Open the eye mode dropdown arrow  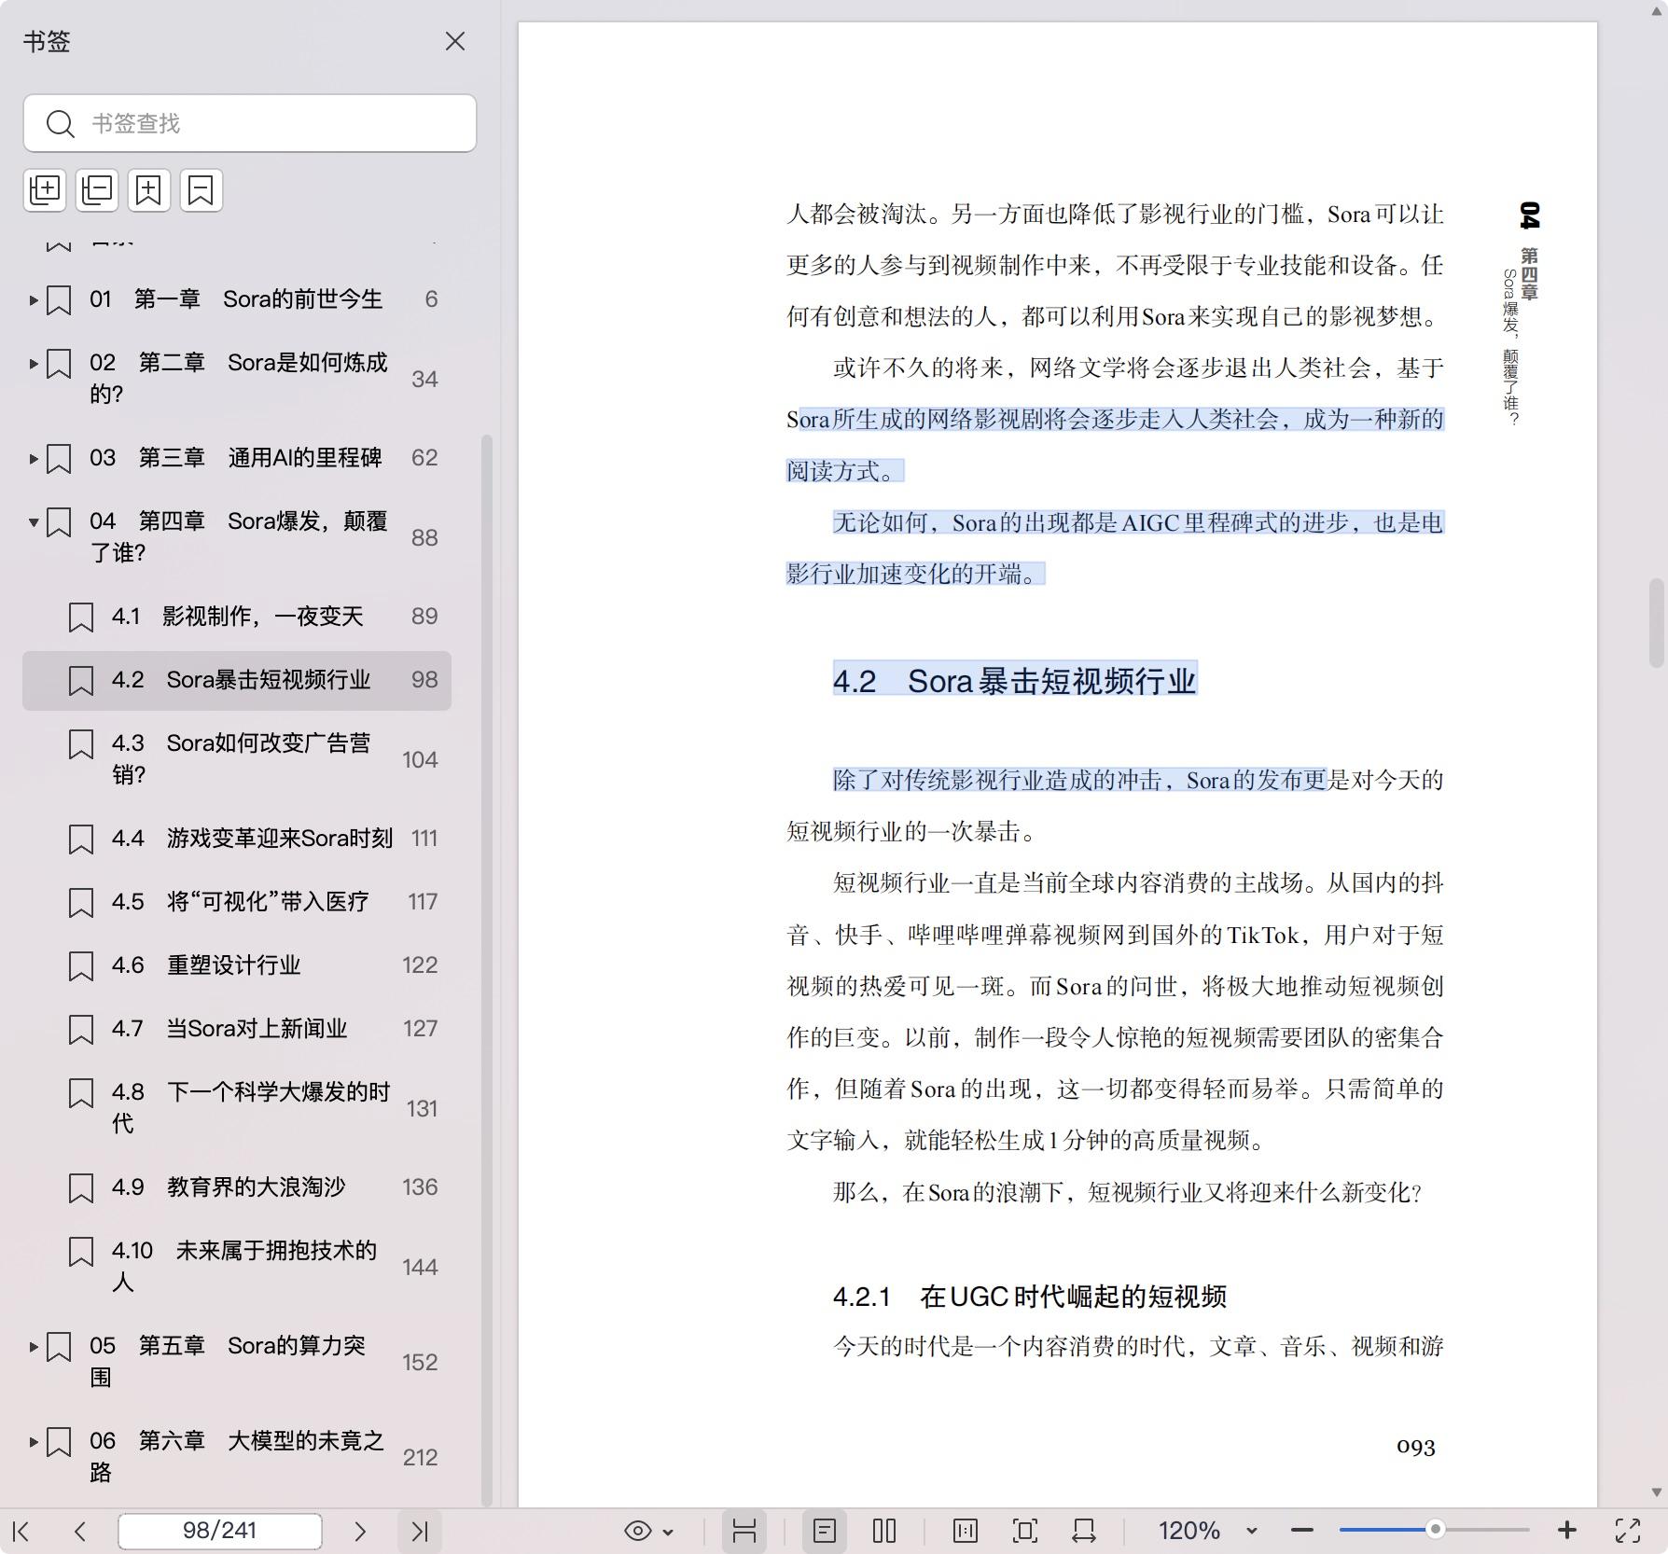[x=668, y=1532]
